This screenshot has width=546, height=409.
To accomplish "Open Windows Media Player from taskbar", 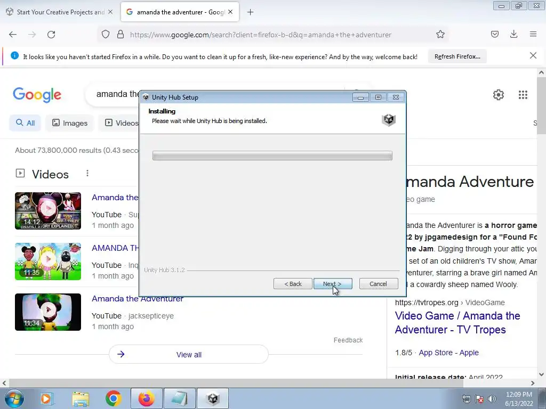I will (46, 398).
